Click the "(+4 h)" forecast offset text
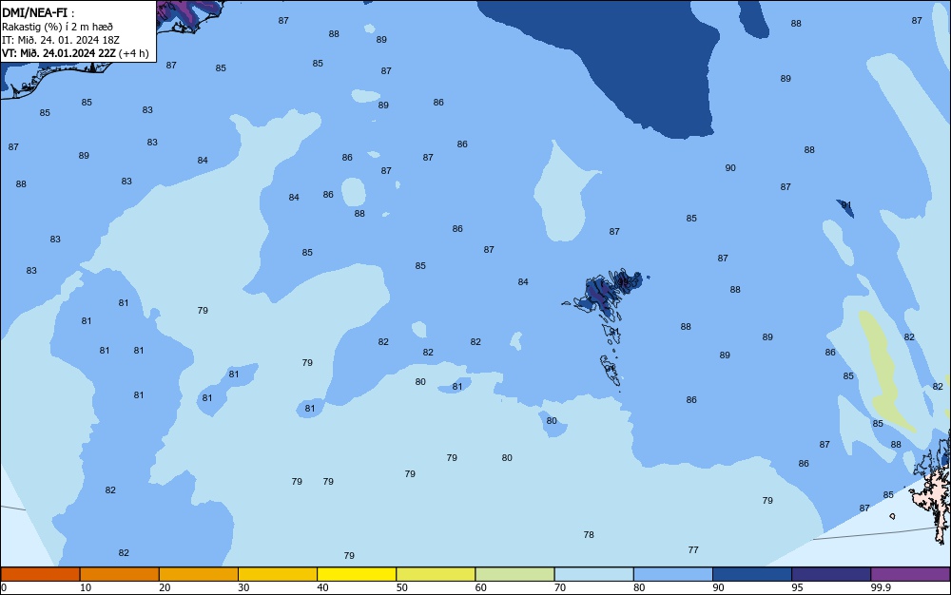Image resolution: width=951 pixels, height=595 pixels. [133, 53]
